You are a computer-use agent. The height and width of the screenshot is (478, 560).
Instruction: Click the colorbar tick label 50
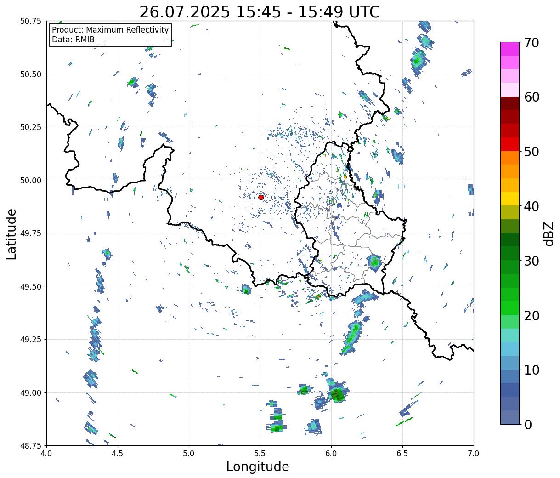pyautogui.click(x=532, y=152)
